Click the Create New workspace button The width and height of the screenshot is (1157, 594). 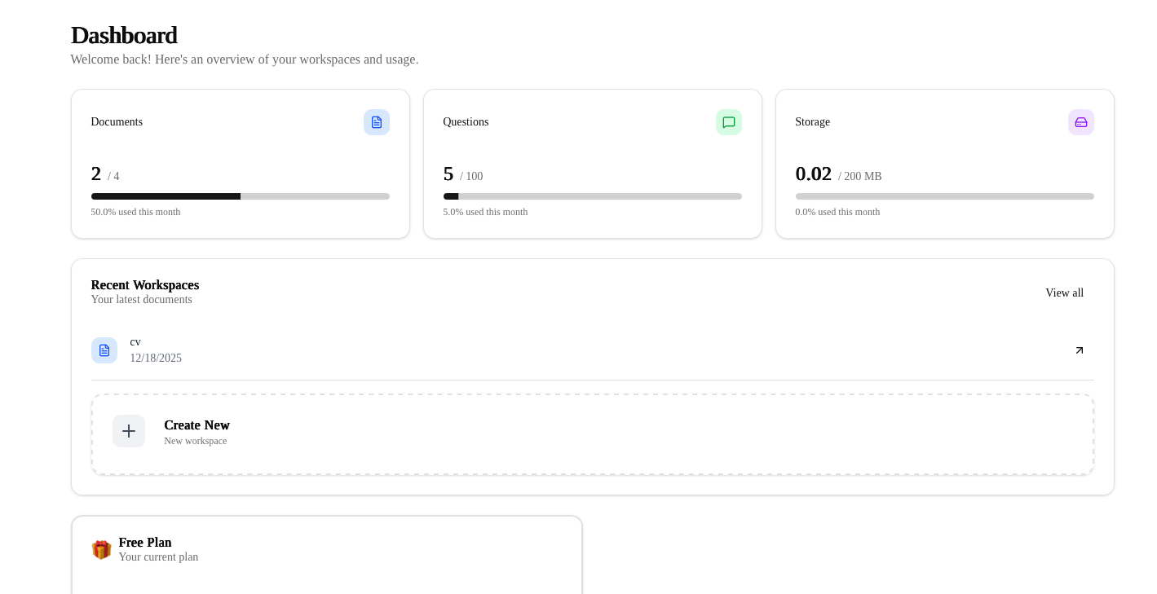point(593,434)
